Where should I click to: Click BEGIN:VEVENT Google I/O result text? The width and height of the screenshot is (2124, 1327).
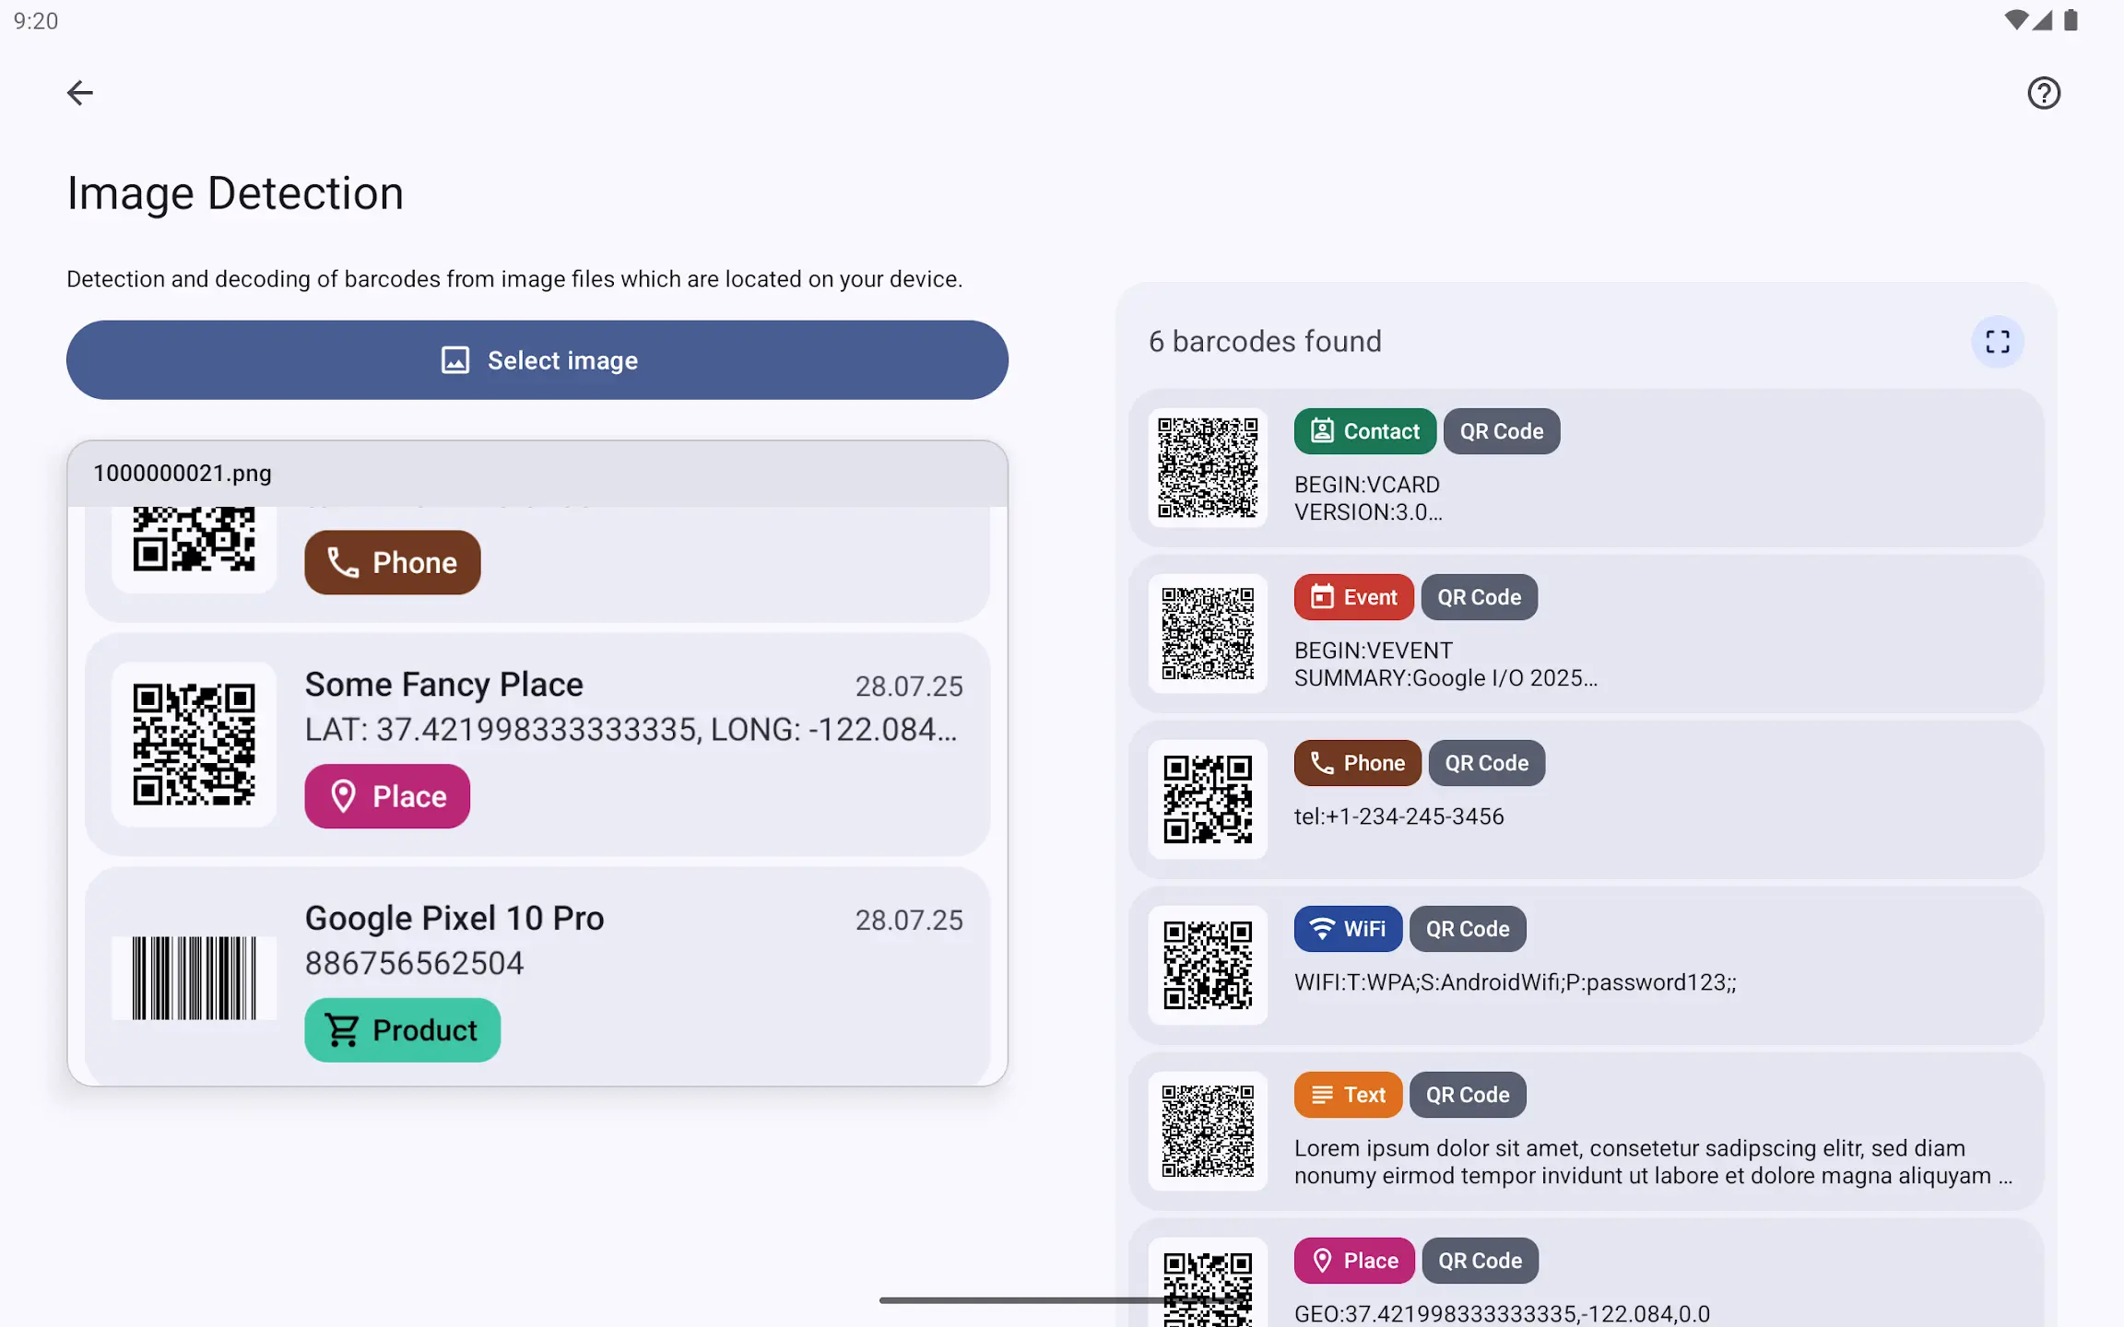pyautogui.click(x=1445, y=664)
